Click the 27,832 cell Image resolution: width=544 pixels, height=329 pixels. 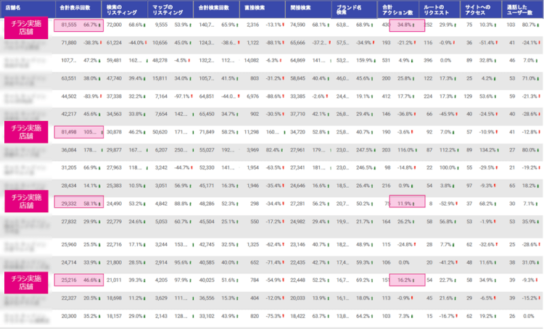tap(69, 222)
